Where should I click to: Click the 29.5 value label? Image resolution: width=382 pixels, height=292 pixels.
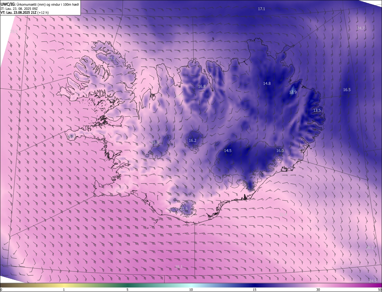(x=14, y=31)
